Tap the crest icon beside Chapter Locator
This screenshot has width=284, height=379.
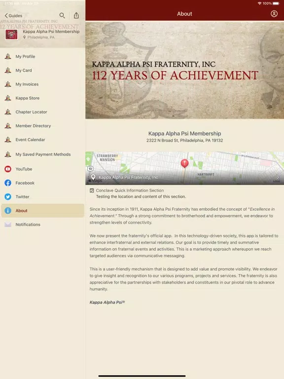pos(8,112)
